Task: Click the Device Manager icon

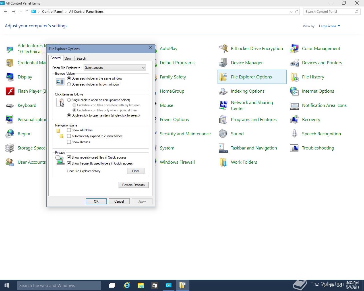Action: (x=223, y=63)
